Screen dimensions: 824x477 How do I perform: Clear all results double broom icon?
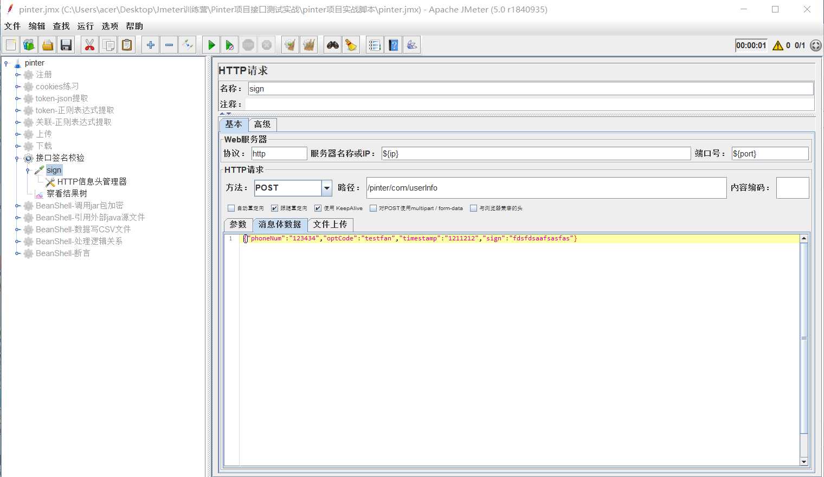coord(309,45)
